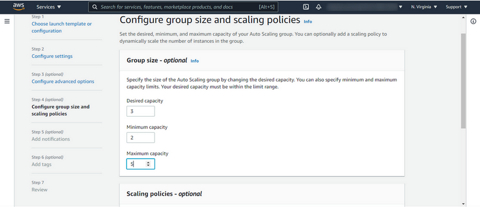The width and height of the screenshot is (480, 207).
Task: Click the scrollbar up arrow
Action: click(x=463, y=18)
